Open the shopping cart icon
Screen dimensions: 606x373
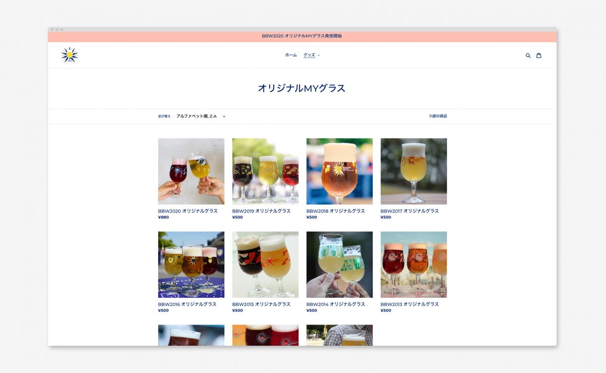click(539, 55)
